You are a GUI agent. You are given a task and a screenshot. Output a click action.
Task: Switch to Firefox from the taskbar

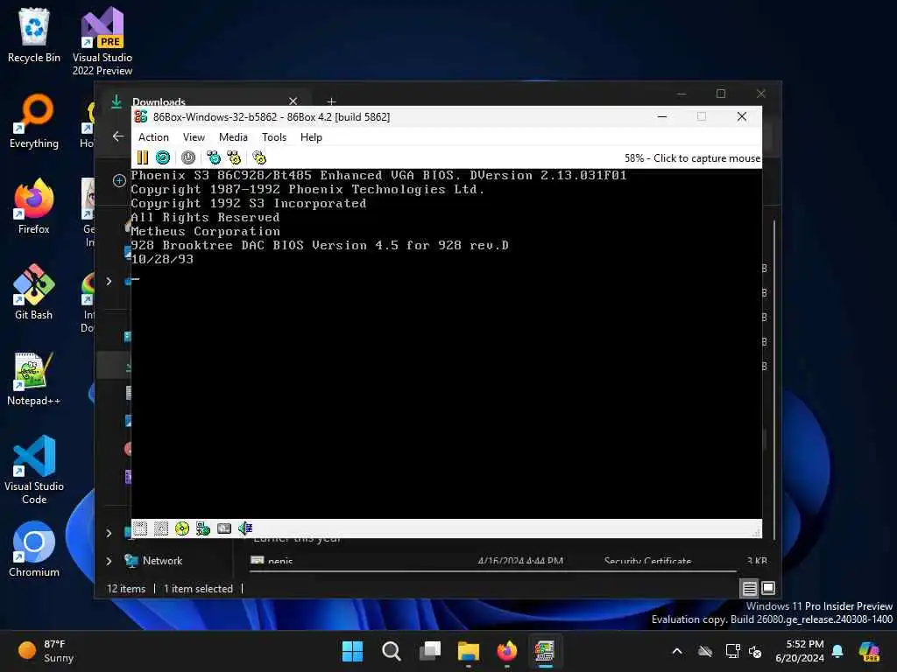[507, 651]
